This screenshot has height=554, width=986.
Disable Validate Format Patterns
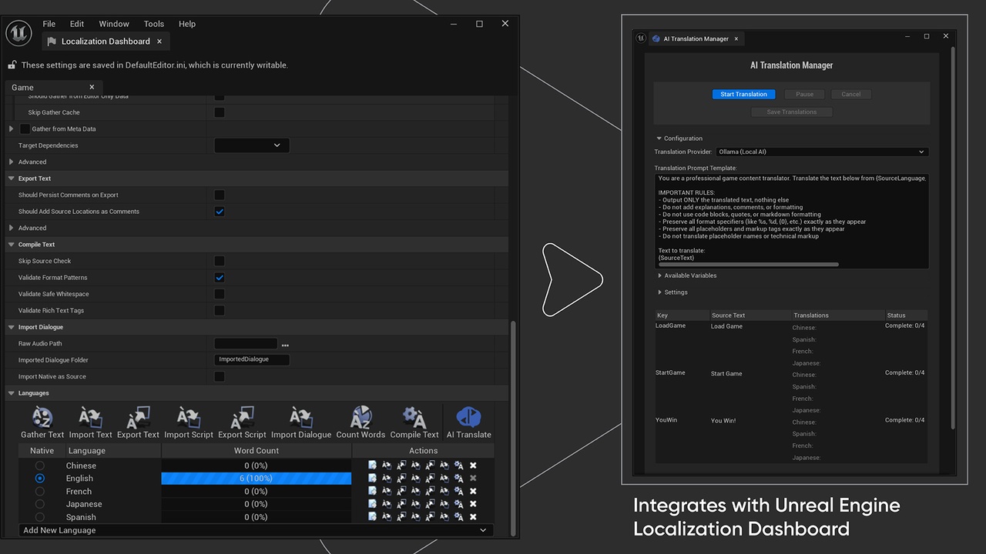click(220, 277)
